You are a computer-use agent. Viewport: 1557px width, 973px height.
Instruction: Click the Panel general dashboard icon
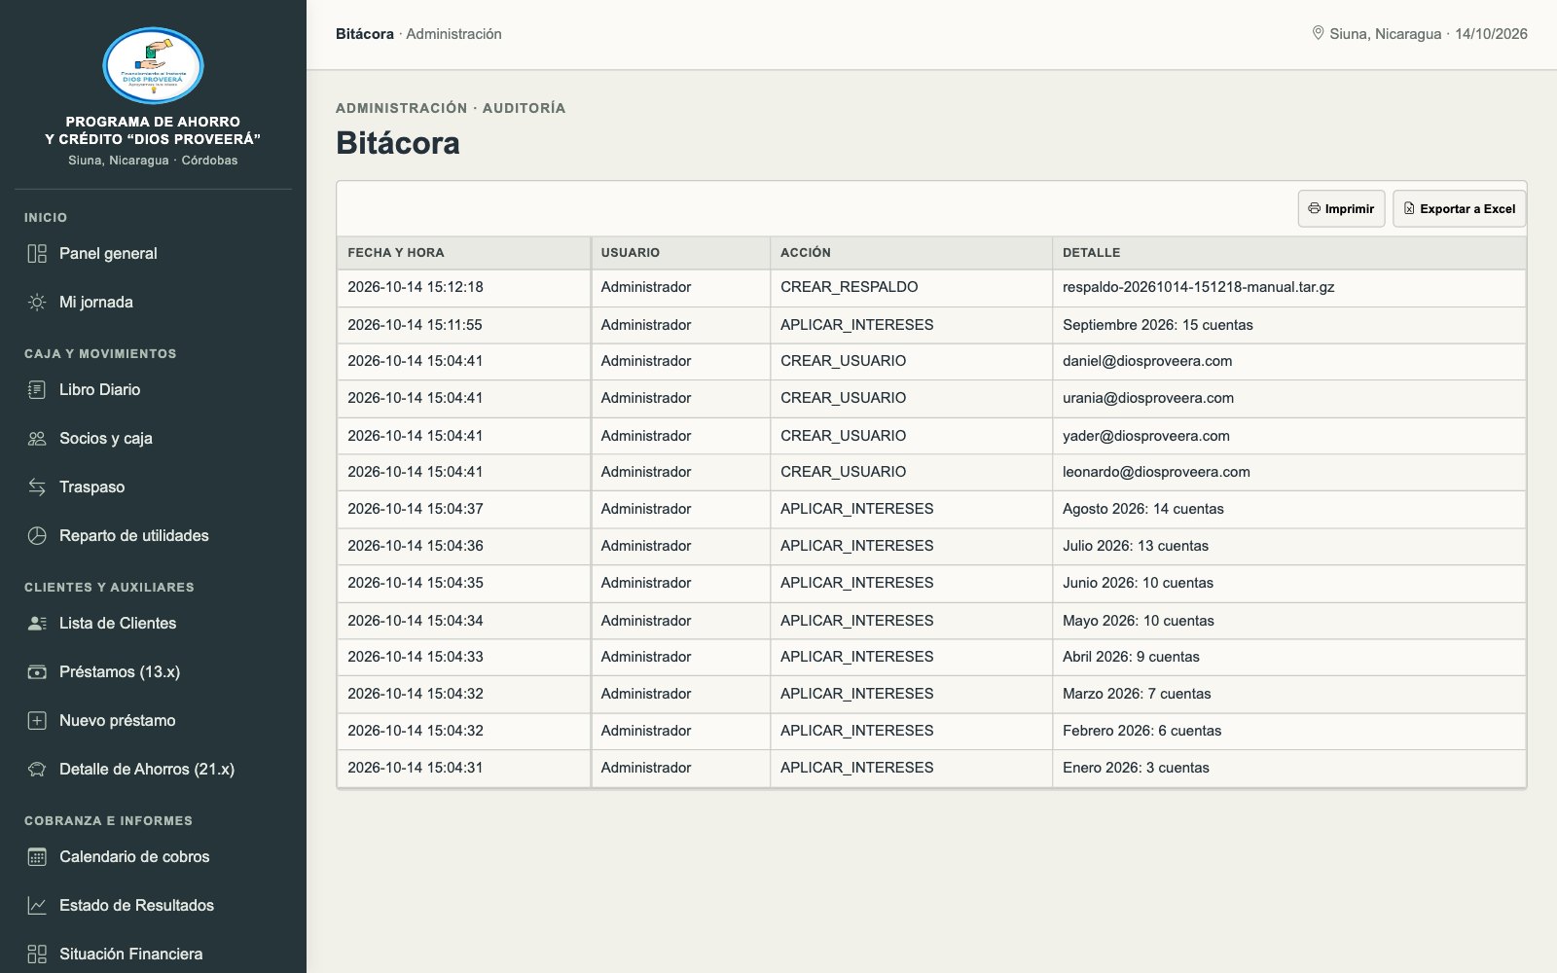37,254
